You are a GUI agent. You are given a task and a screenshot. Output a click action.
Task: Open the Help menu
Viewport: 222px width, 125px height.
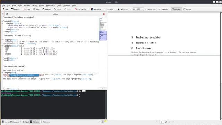74,5
